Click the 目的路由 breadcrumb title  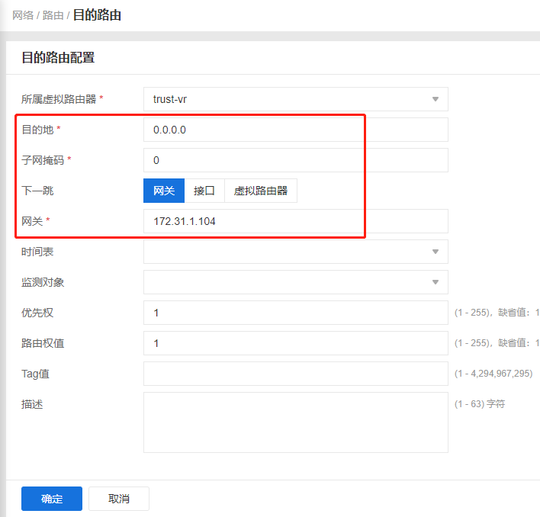(97, 15)
